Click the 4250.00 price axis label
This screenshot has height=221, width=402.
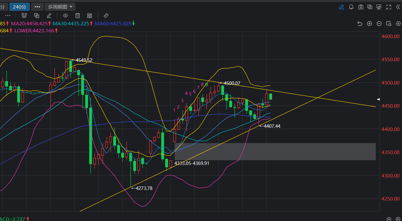(x=390, y=199)
